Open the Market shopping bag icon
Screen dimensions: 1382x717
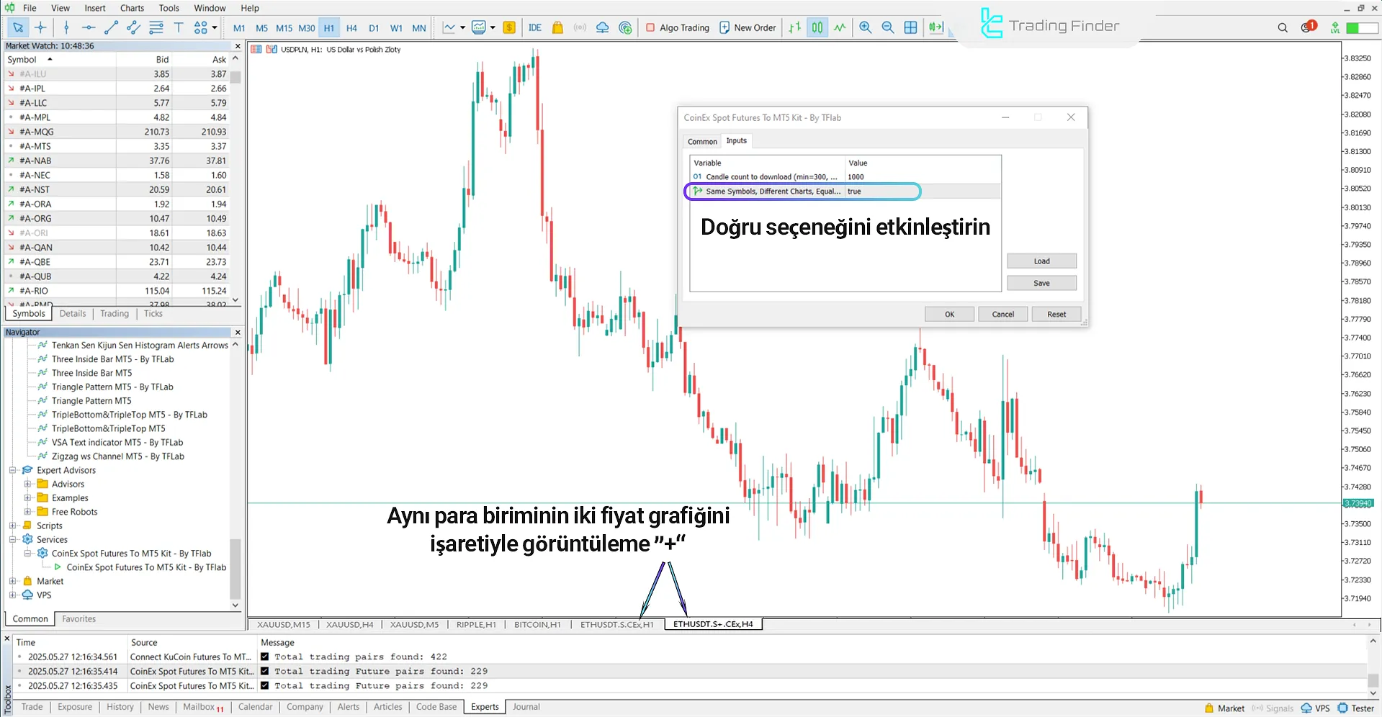(557, 27)
